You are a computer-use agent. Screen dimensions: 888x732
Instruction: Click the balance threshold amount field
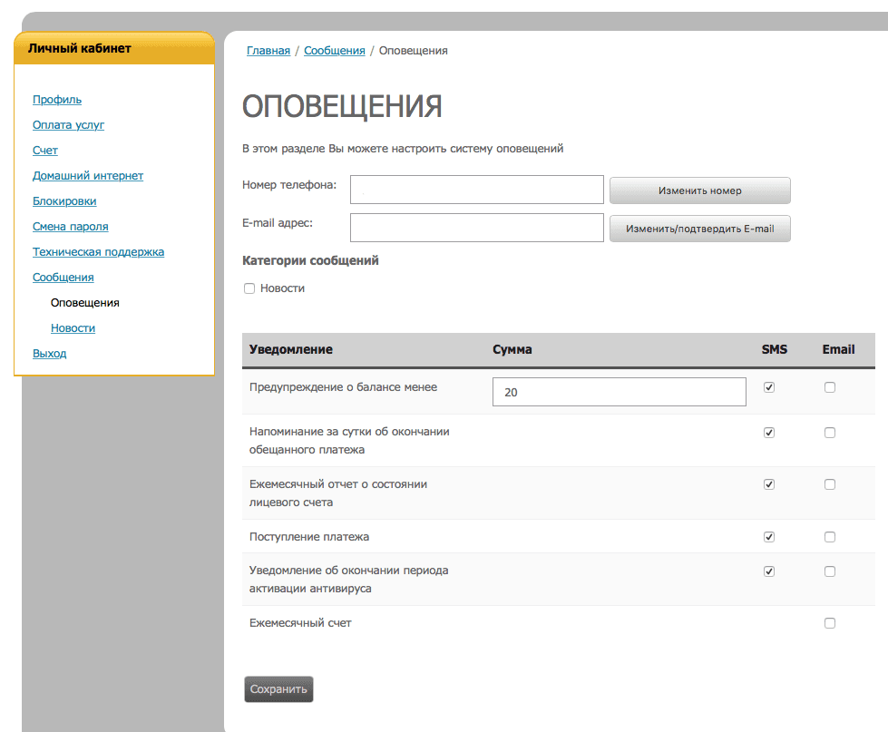coord(619,391)
